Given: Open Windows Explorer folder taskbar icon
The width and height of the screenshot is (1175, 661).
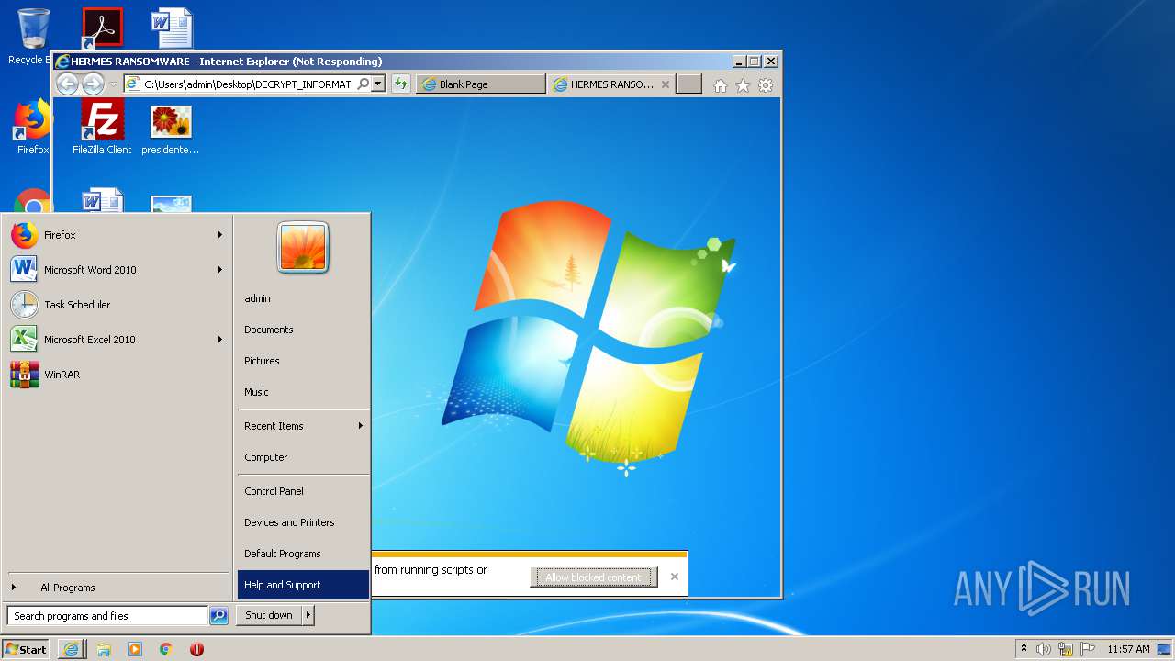Looking at the screenshot, I should tap(104, 649).
